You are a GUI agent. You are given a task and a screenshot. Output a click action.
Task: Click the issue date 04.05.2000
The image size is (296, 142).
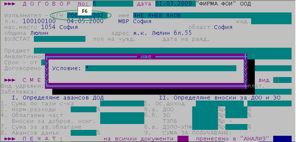(85, 21)
